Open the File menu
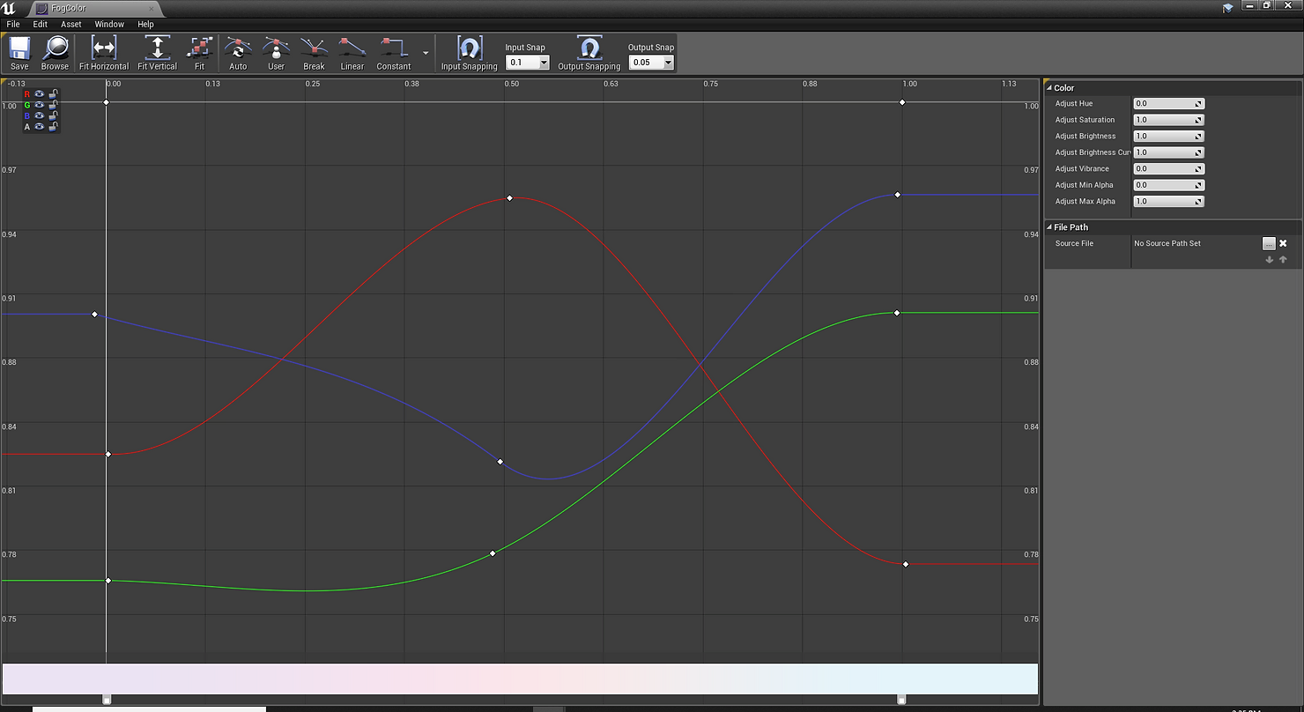Screen dimensions: 1304x712 (13, 24)
